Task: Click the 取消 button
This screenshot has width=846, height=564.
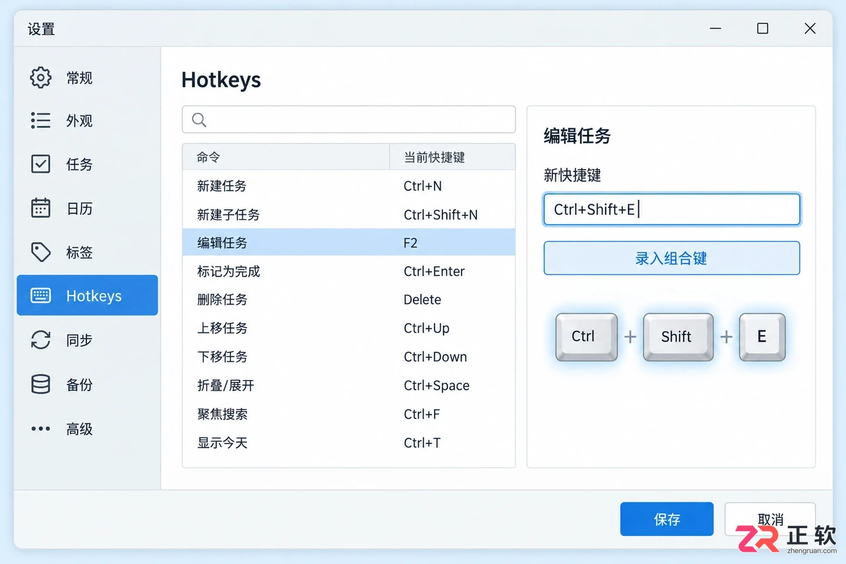Action: click(770, 519)
